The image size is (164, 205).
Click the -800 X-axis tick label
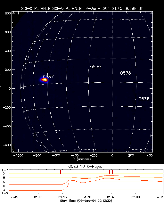[x=37, y=156]
